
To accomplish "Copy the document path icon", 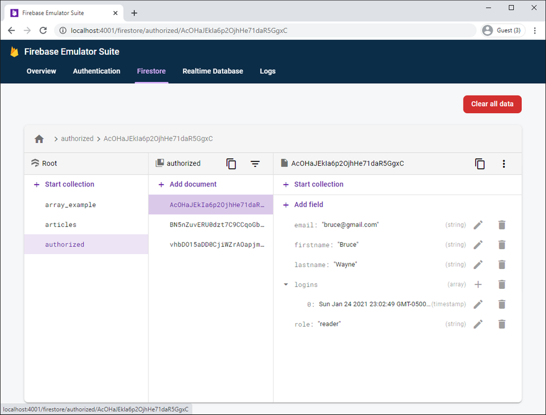I will 480,163.
